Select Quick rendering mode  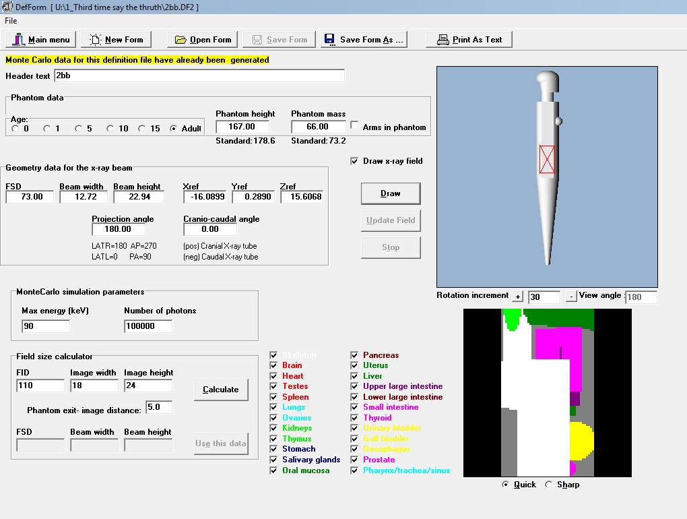506,485
